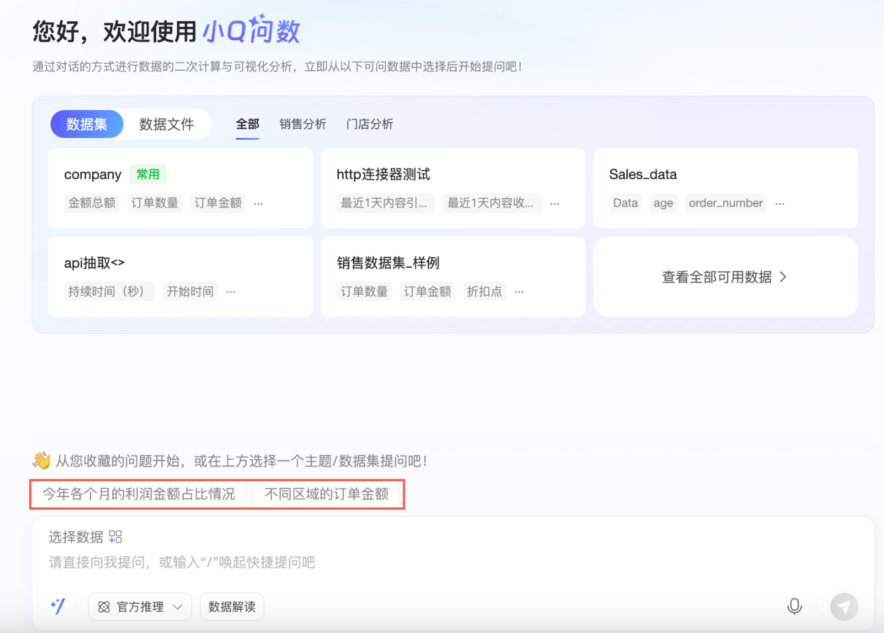Click the order_number field tag

pyautogui.click(x=726, y=203)
